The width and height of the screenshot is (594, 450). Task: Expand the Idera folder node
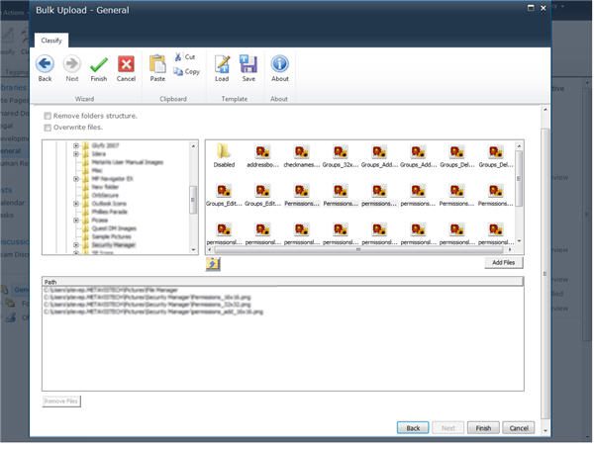pos(76,153)
